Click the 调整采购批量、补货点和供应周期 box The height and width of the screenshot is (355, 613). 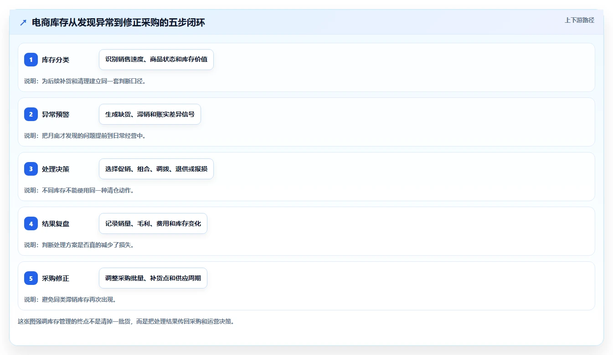coord(153,278)
